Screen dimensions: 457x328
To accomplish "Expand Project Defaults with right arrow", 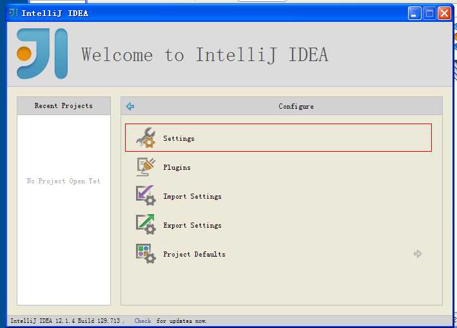I will pos(418,253).
